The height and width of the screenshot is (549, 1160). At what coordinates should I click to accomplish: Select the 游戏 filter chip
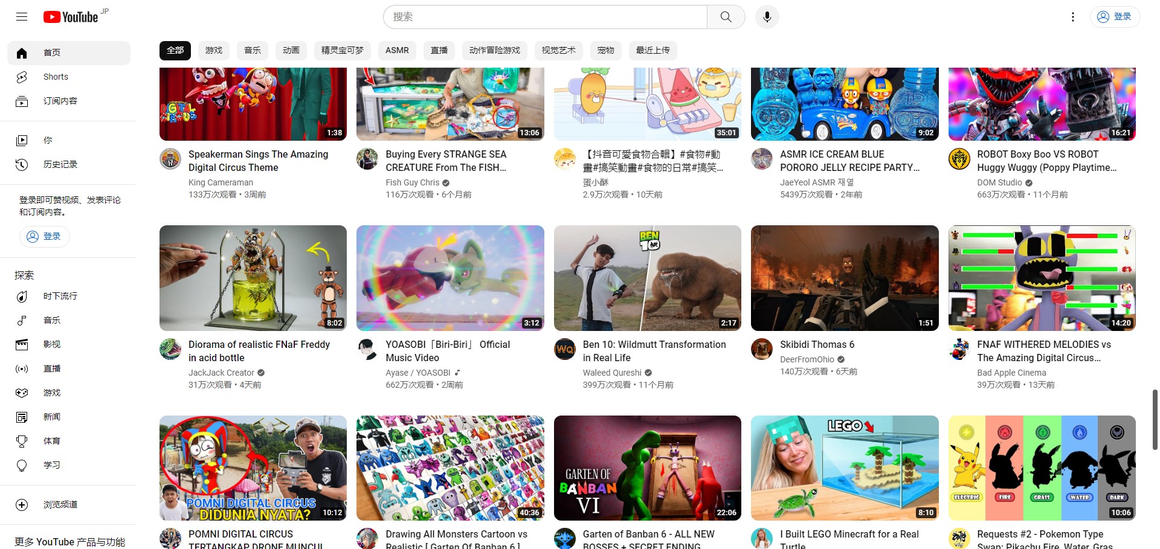pyautogui.click(x=214, y=51)
